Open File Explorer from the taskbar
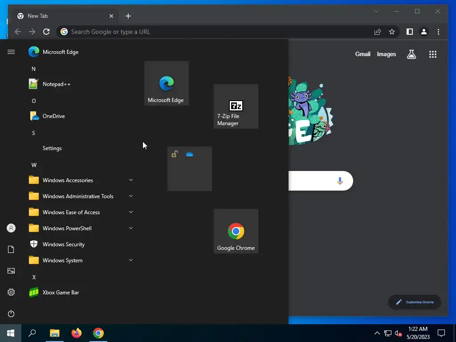 54,333
